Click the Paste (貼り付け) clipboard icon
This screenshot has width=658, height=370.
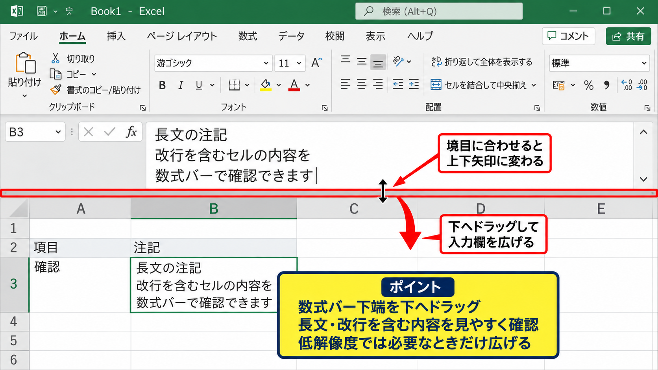pos(25,63)
